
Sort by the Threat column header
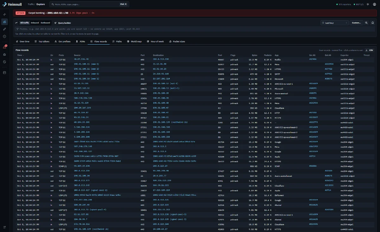pyautogui.click(x=366, y=55)
